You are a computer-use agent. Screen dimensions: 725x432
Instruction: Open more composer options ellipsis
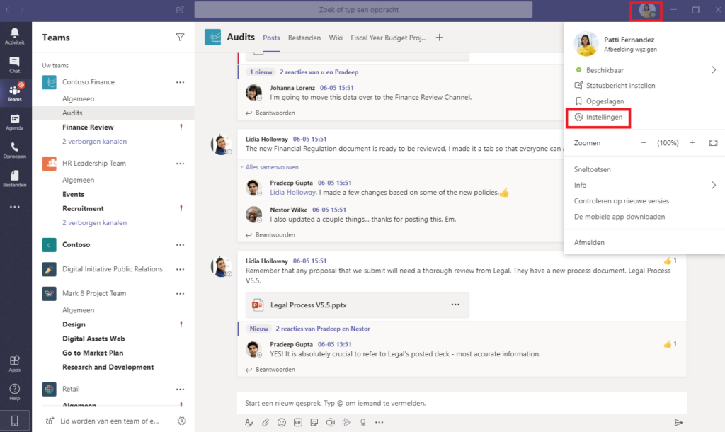[379, 422]
